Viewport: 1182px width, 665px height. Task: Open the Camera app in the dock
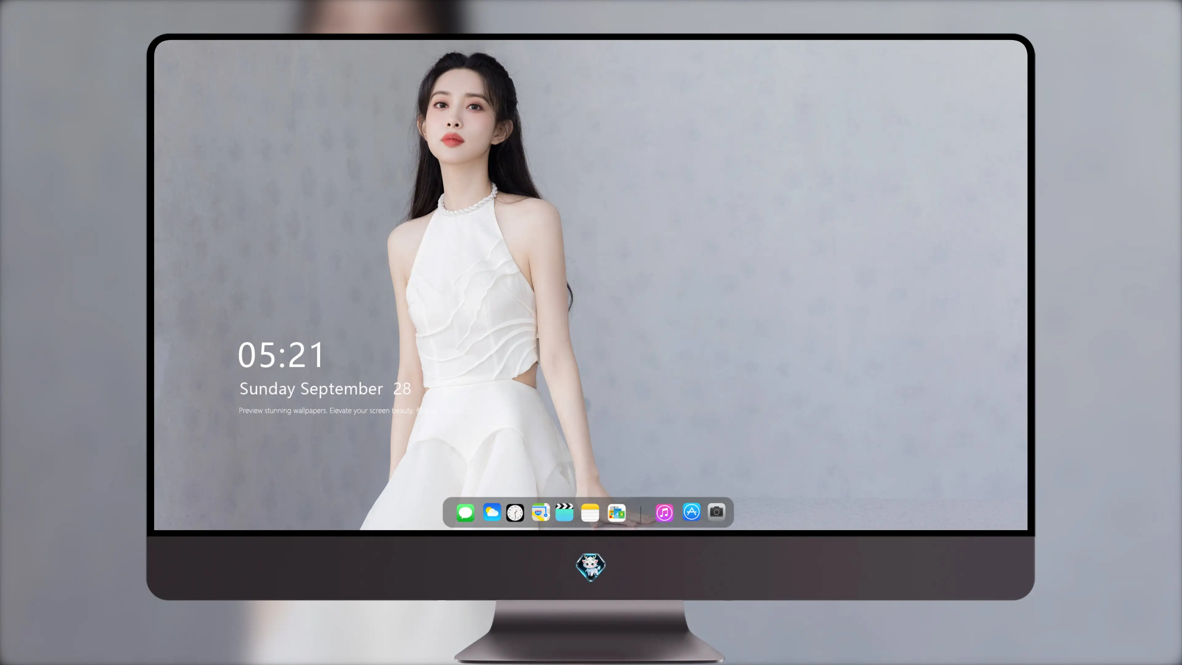[x=716, y=512]
